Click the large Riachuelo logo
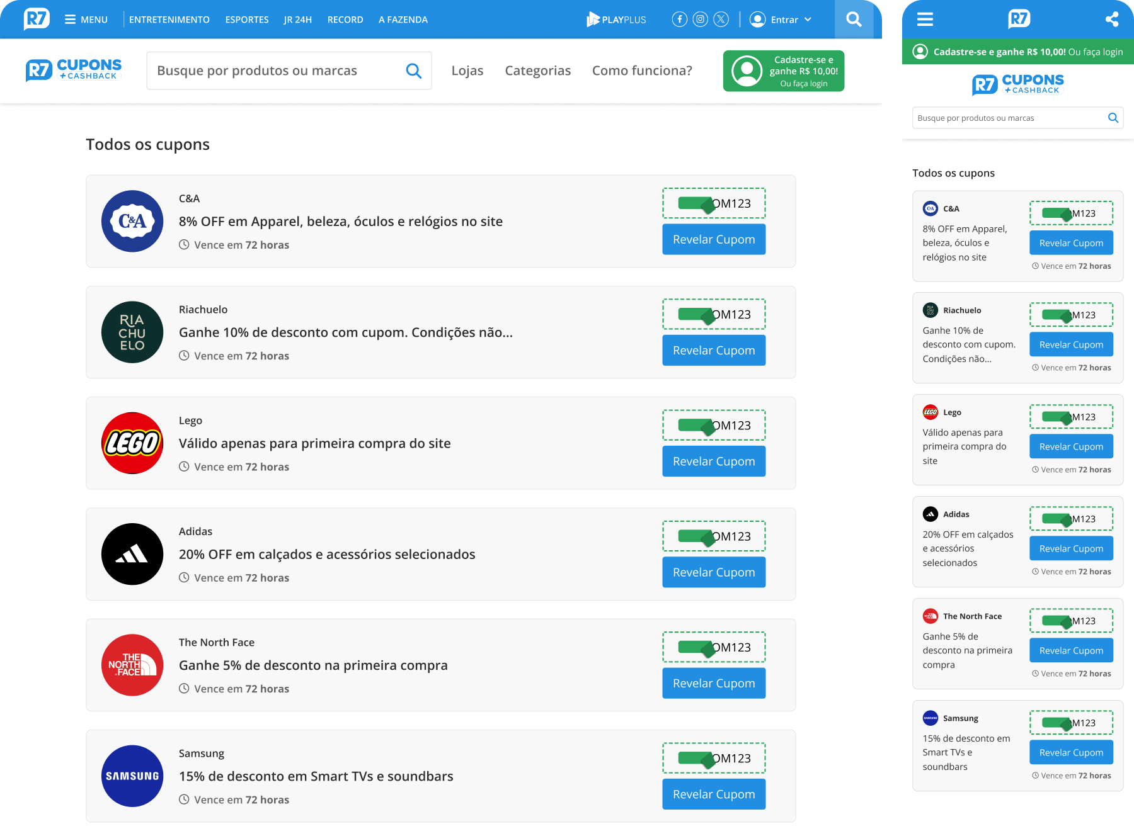Screen dimensions: 1134x836 (132, 332)
